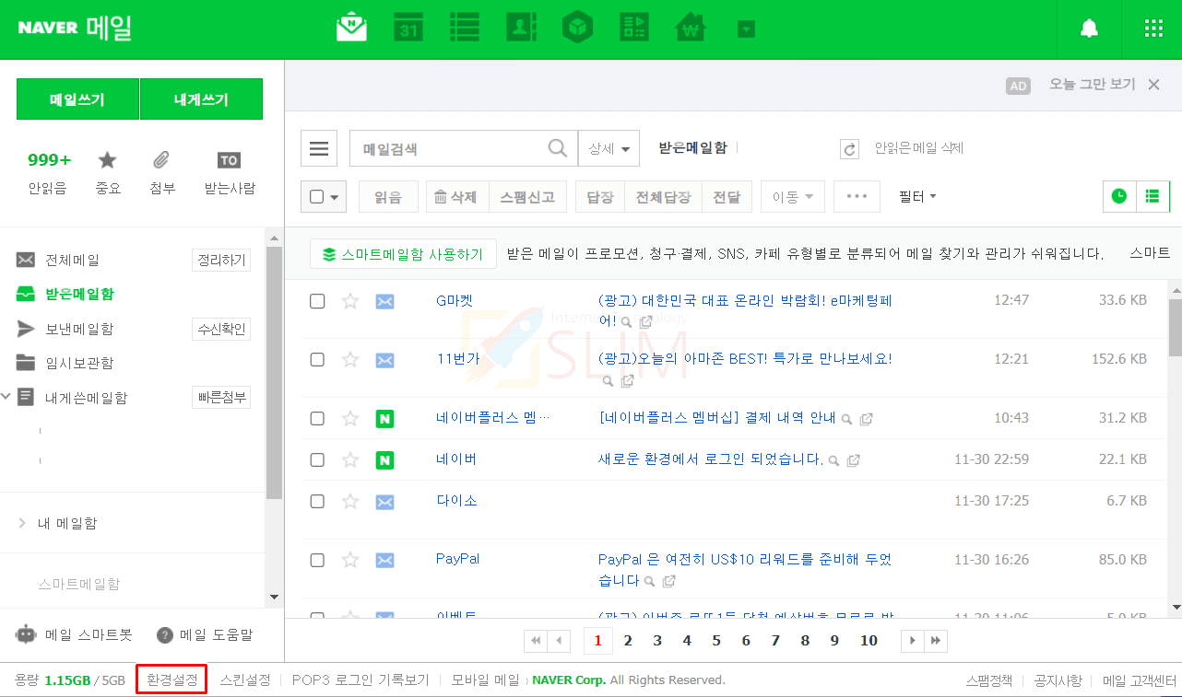This screenshot has height=697, width=1182.
Task: Open 메일 도움말 help icon
Action: (x=165, y=635)
